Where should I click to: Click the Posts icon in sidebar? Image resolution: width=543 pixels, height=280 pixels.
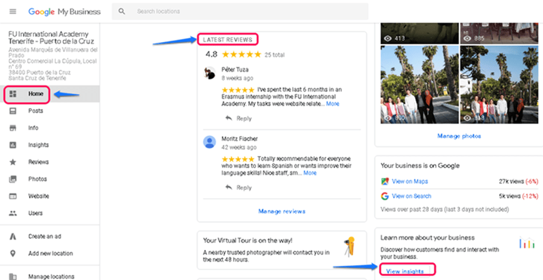13,111
